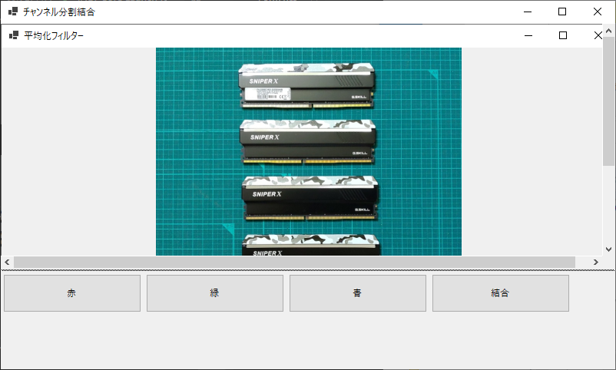Click the 平均化フィルター window app icon
616x370 pixels.
(x=14, y=35)
